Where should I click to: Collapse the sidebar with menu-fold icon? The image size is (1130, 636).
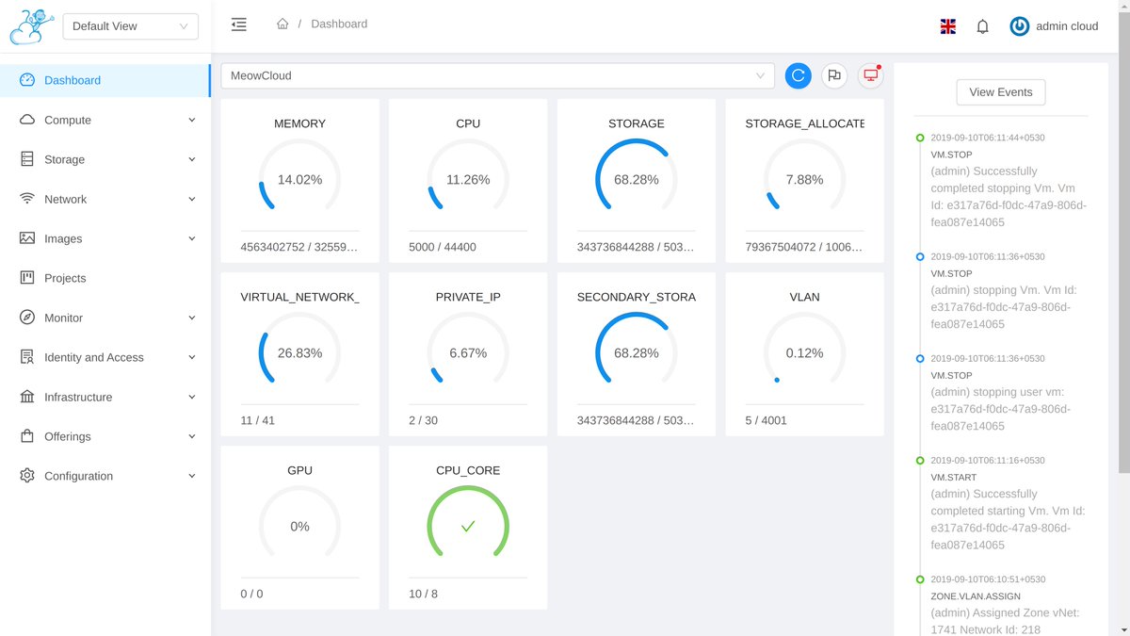click(x=239, y=24)
